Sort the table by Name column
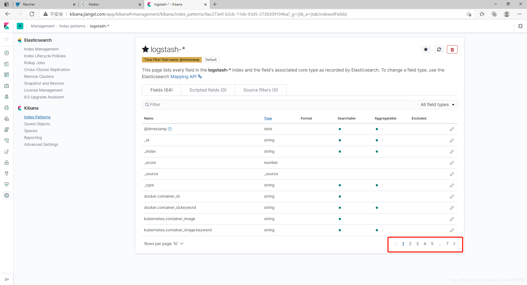 tap(149, 118)
